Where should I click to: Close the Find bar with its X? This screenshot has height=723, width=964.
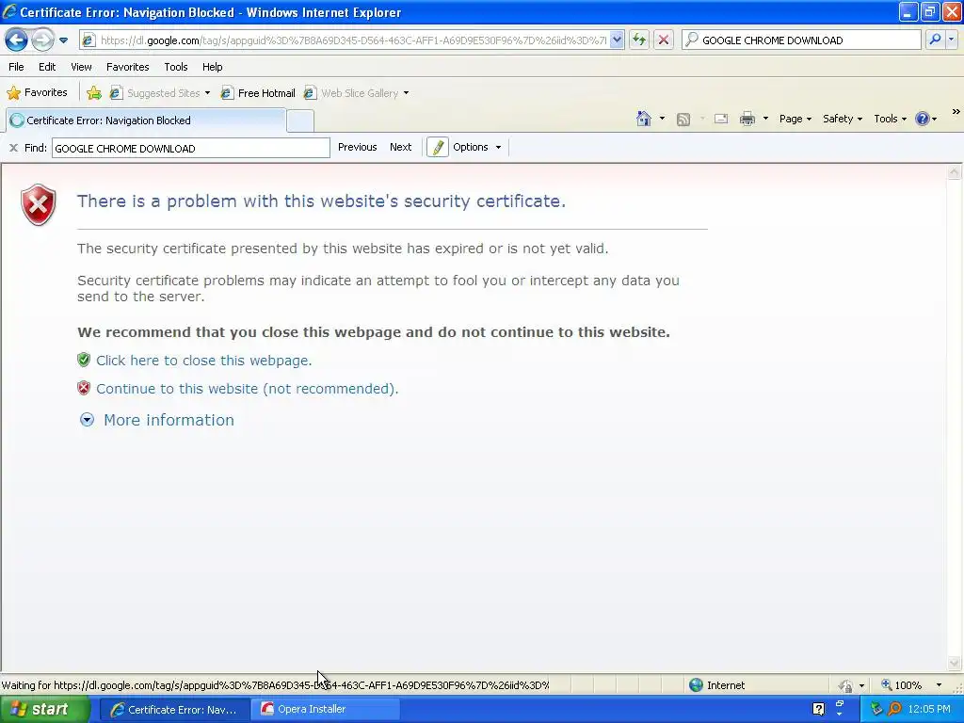click(13, 148)
